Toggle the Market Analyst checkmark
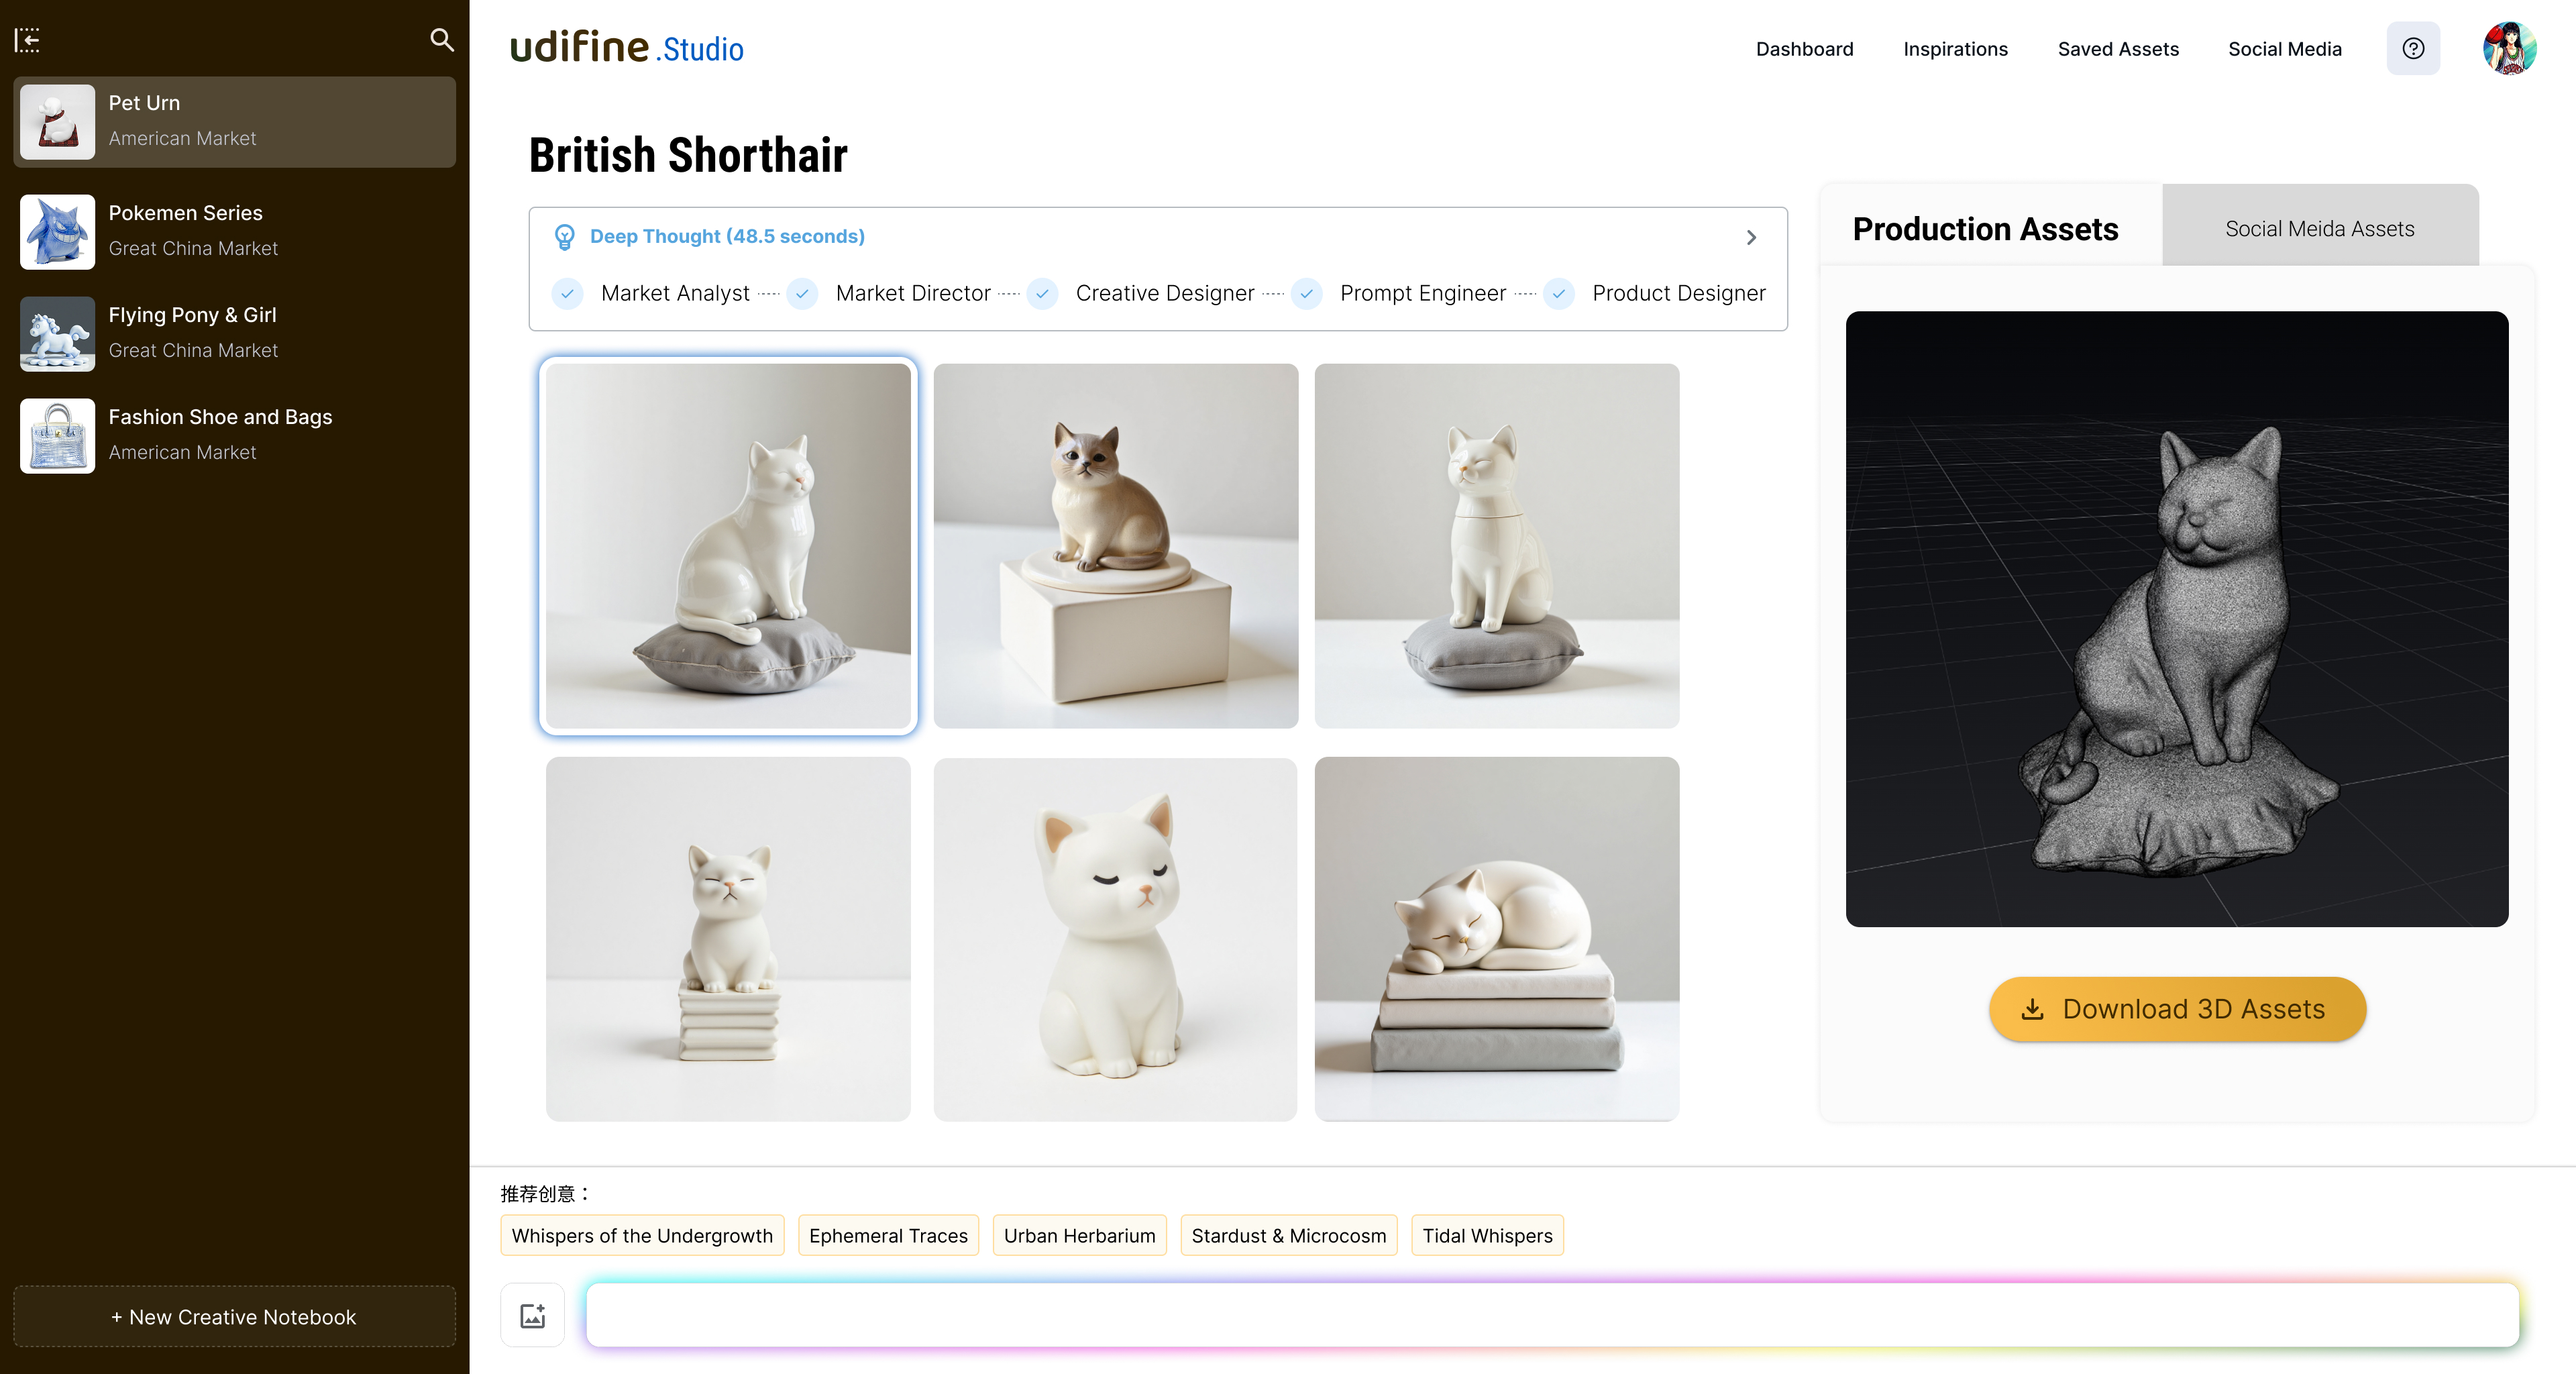Image resolution: width=2576 pixels, height=1374 pixels. 567,294
